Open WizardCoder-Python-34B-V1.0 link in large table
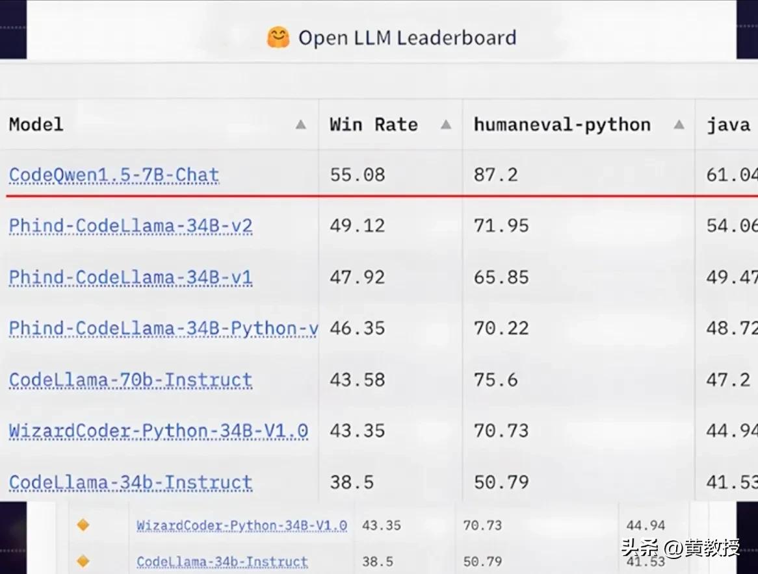758x574 pixels. [159, 430]
